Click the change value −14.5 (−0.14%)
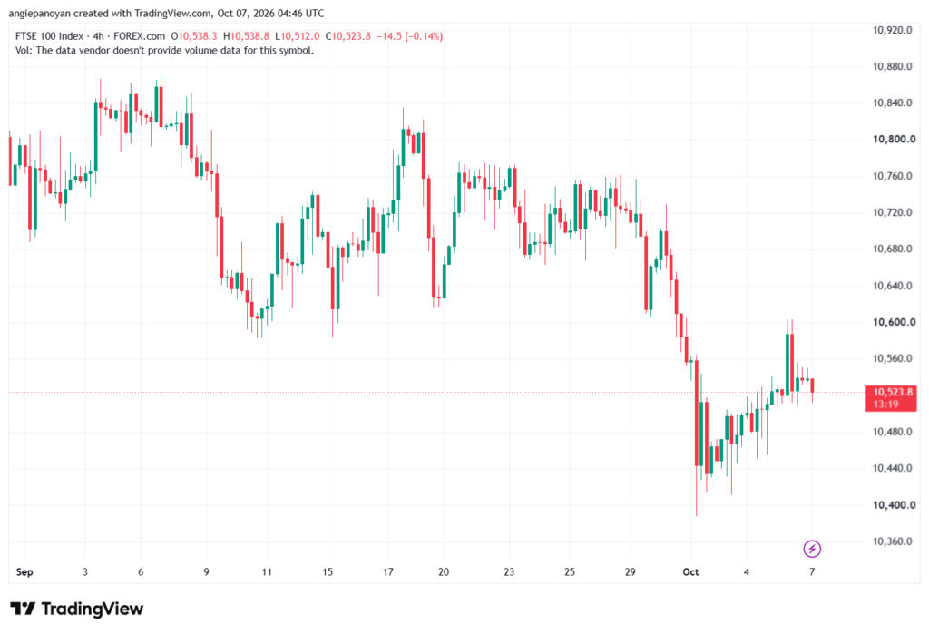 [410, 36]
